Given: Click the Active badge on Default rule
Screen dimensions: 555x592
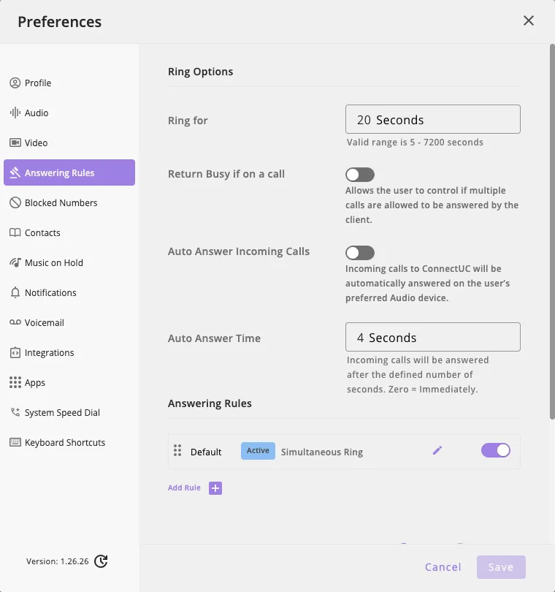Looking at the screenshot, I should (258, 451).
